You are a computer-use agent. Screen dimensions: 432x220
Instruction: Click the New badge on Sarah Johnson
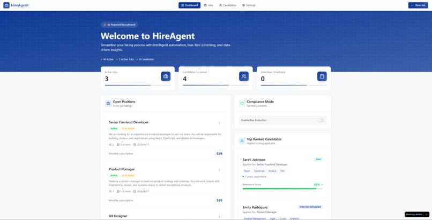318,159
